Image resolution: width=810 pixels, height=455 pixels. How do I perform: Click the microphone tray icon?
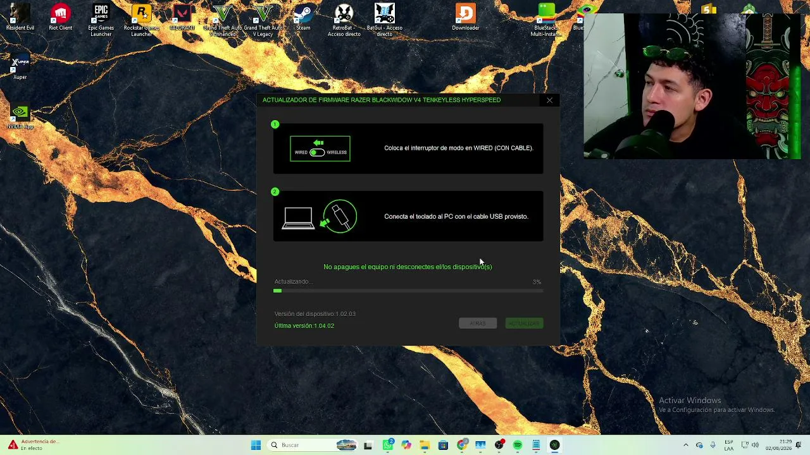pyautogui.click(x=713, y=445)
